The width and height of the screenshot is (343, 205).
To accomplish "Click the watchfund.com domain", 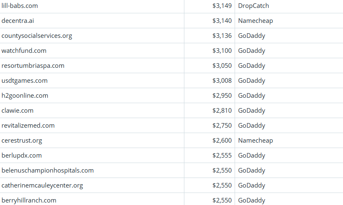I will tap(24, 51).
